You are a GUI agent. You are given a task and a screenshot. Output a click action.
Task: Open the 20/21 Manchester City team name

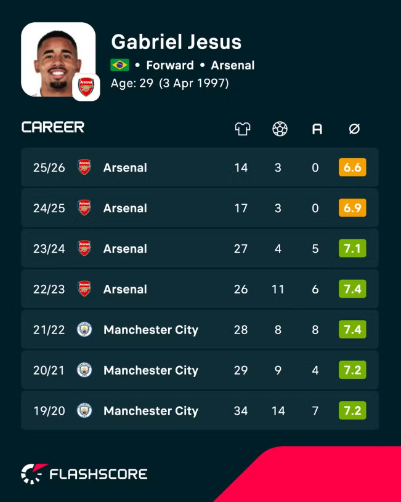tap(151, 370)
